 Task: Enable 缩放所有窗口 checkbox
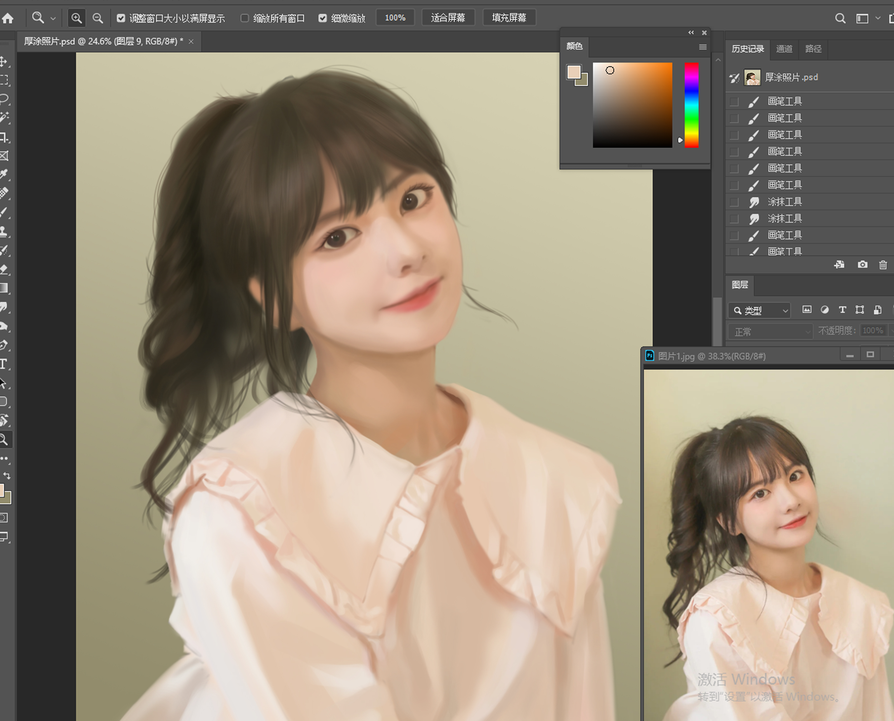(245, 18)
